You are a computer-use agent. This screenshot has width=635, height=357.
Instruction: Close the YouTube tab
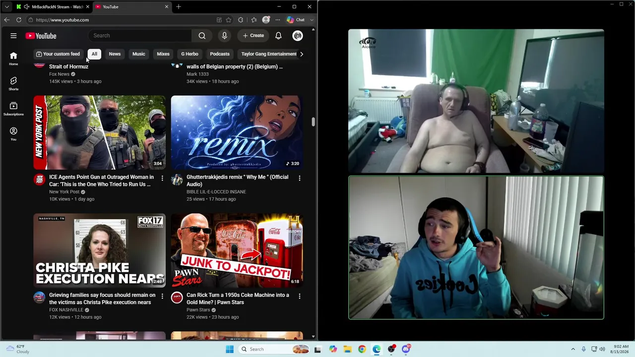coord(167,7)
